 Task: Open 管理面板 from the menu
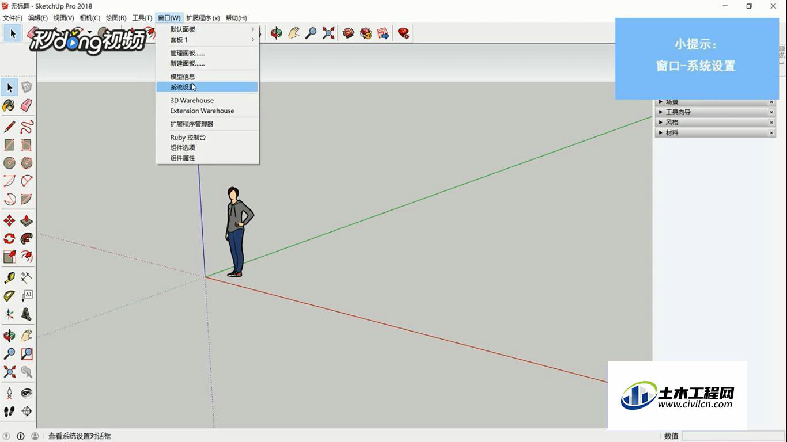coord(207,53)
